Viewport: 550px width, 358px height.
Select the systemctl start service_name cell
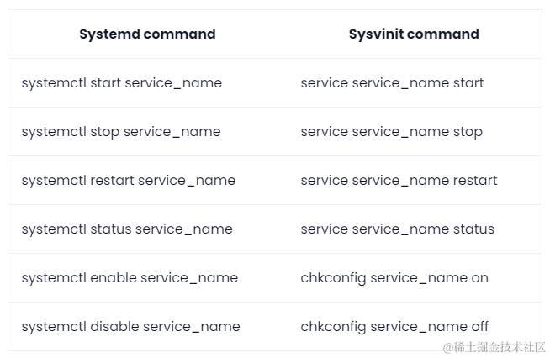pyautogui.click(x=122, y=83)
